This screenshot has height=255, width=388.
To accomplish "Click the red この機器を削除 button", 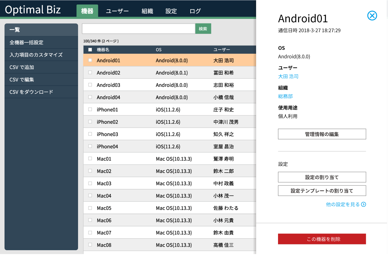I will point(322,239).
